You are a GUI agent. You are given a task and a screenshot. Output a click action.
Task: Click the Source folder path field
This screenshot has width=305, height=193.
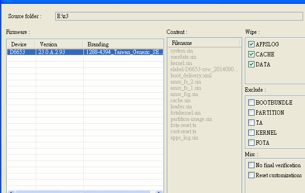coord(179,16)
